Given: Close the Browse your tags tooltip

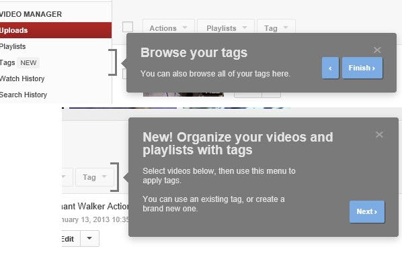Looking at the screenshot, I should click(377, 50).
